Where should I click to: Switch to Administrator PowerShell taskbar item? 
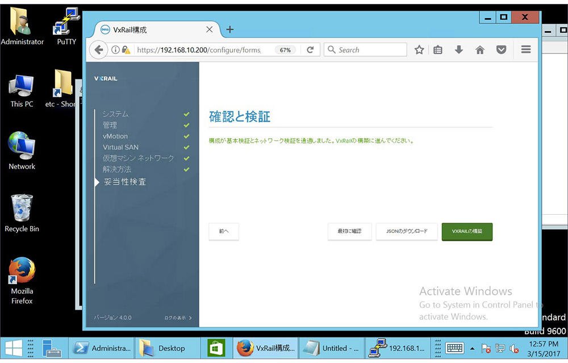point(102,348)
